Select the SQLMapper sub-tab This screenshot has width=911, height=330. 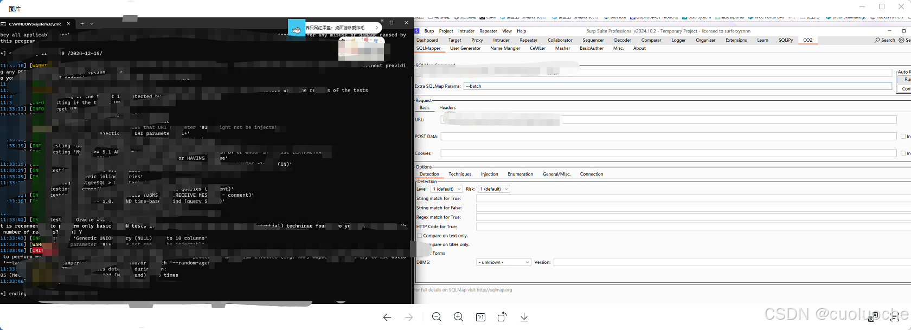(428, 48)
